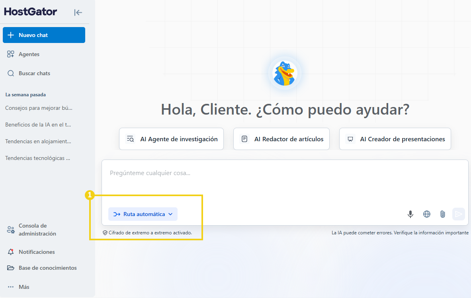Collapse the sidebar with the arrow icon
Viewport: 471px width, 298px height.
(x=78, y=12)
